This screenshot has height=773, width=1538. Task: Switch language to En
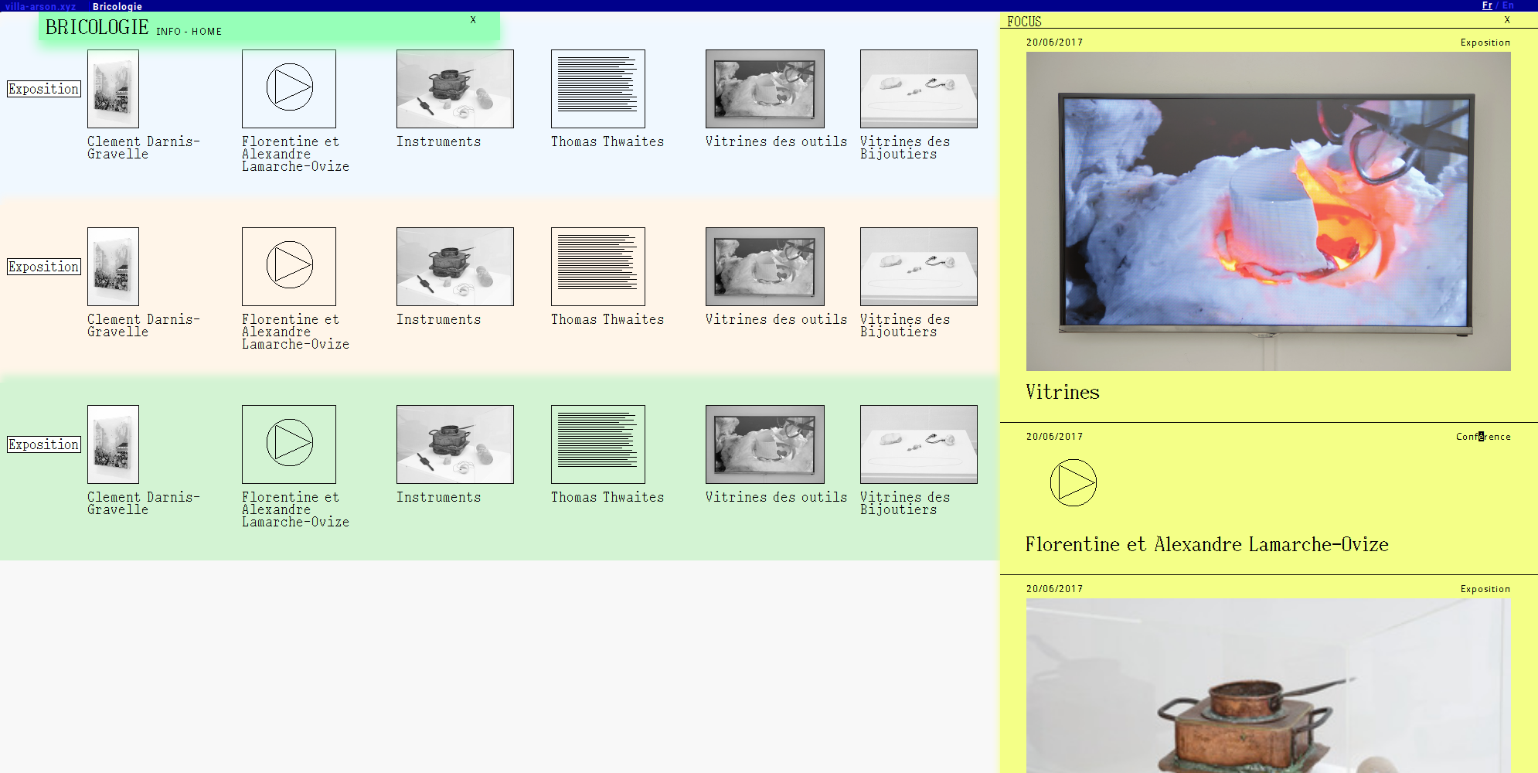[1508, 5]
